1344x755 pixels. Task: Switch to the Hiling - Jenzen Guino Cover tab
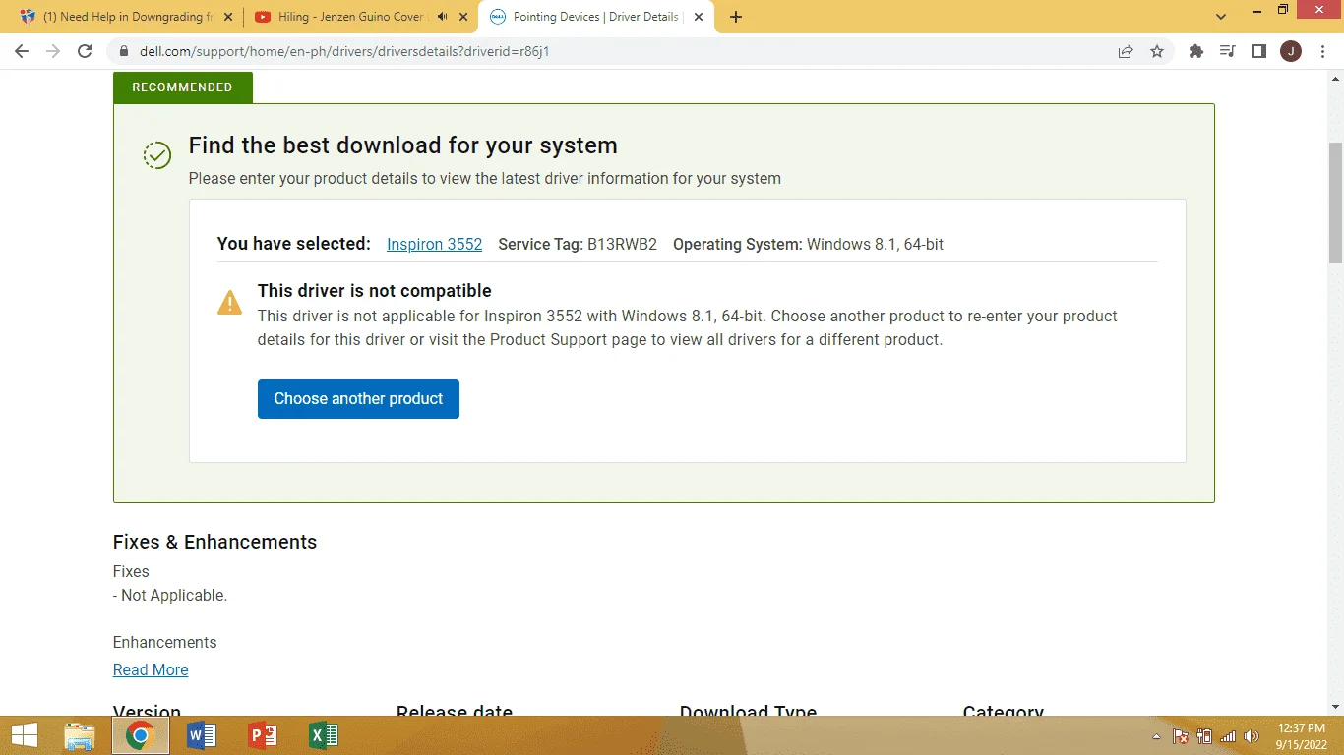361,17
